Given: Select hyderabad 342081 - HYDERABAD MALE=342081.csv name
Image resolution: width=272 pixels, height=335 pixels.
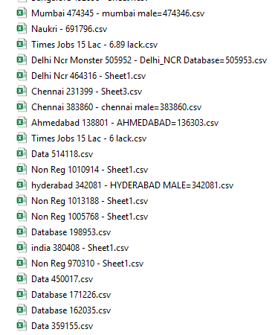Looking at the screenshot, I should [132, 185].
